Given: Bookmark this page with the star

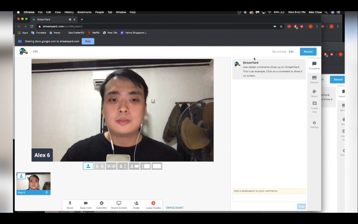Looking at the screenshot, I should 281,27.
